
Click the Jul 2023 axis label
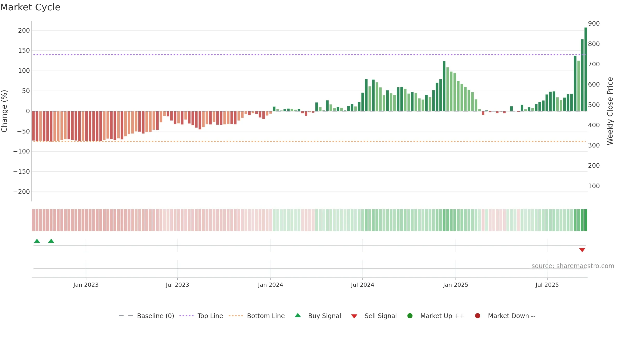[178, 285]
